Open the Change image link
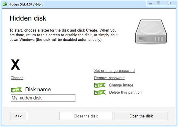Viewport: 178px width, 127px height. pos(121,85)
